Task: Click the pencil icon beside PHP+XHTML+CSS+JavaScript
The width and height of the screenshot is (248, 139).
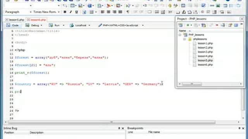Action: click(x=100, y=25)
